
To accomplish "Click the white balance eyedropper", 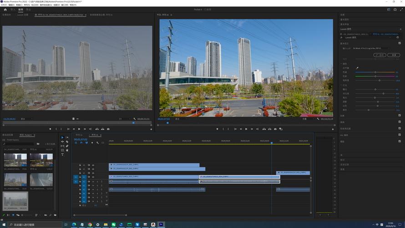I will click(357, 68).
